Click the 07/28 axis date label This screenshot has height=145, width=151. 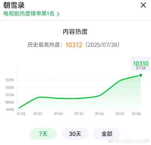[x=136, y=114]
